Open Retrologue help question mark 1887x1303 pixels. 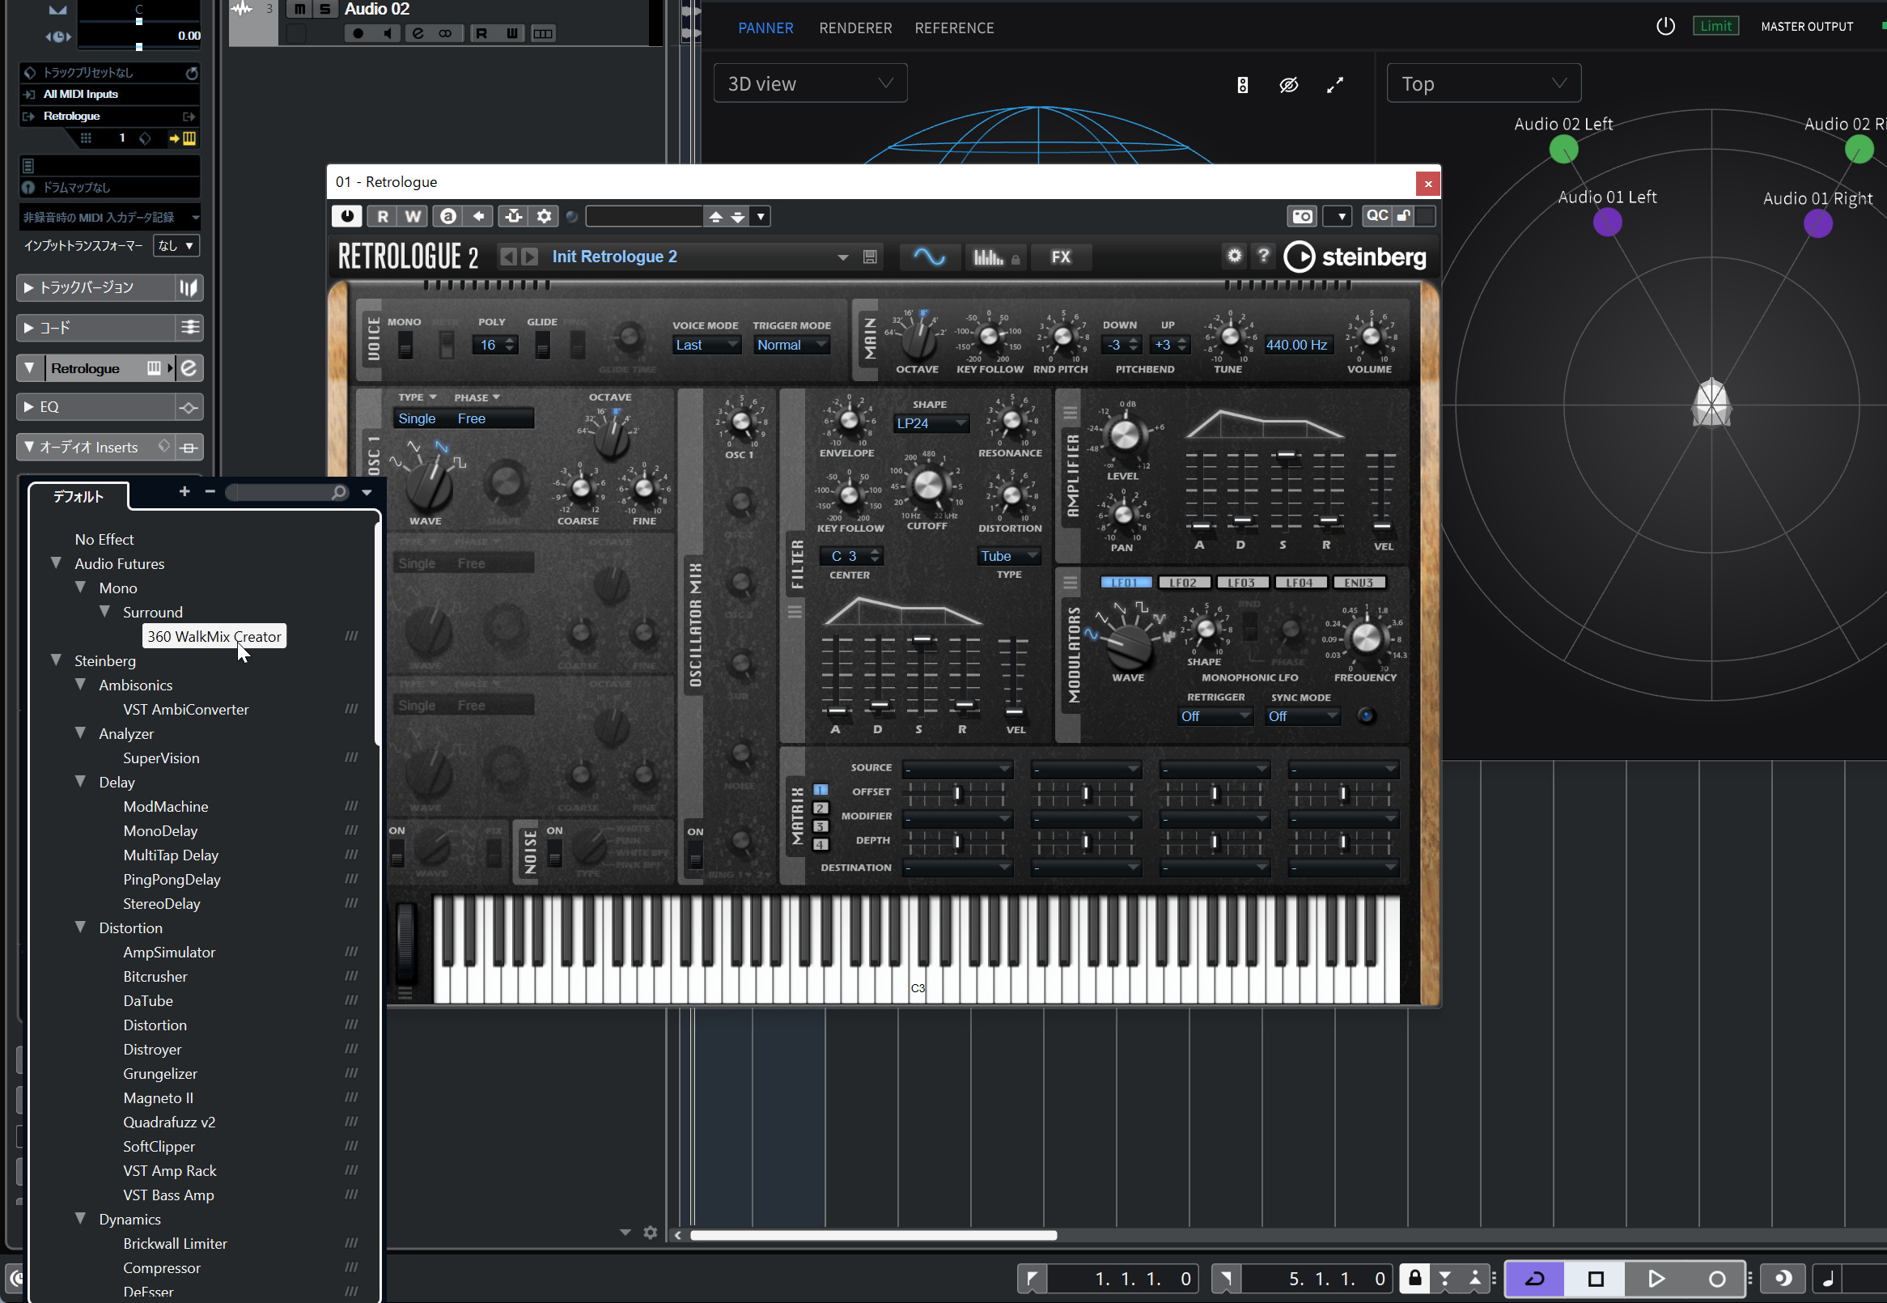tap(1262, 256)
